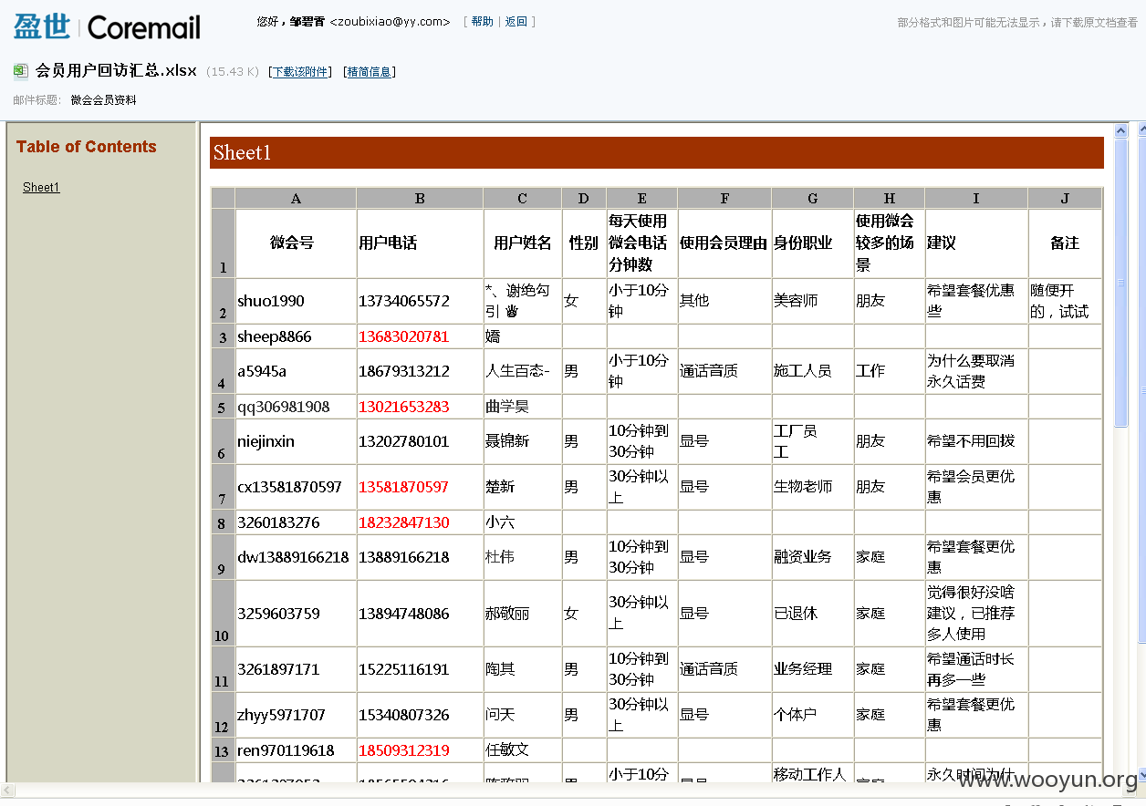This screenshot has width=1146, height=806.
Task: Click red phone number 18509312319
Action: click(x=420, y=750)
